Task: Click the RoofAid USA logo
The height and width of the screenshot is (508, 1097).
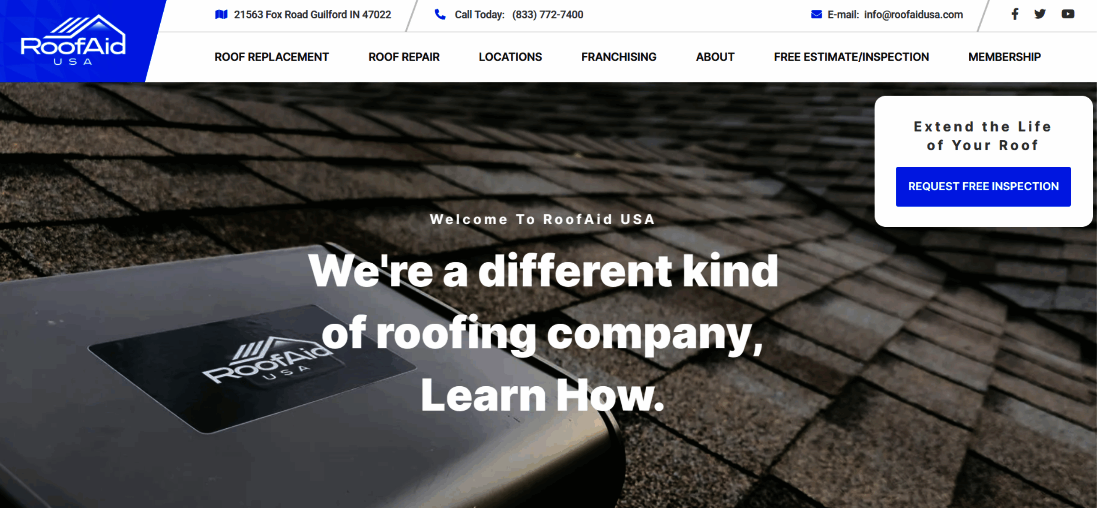Action: (x=73, y=40)
